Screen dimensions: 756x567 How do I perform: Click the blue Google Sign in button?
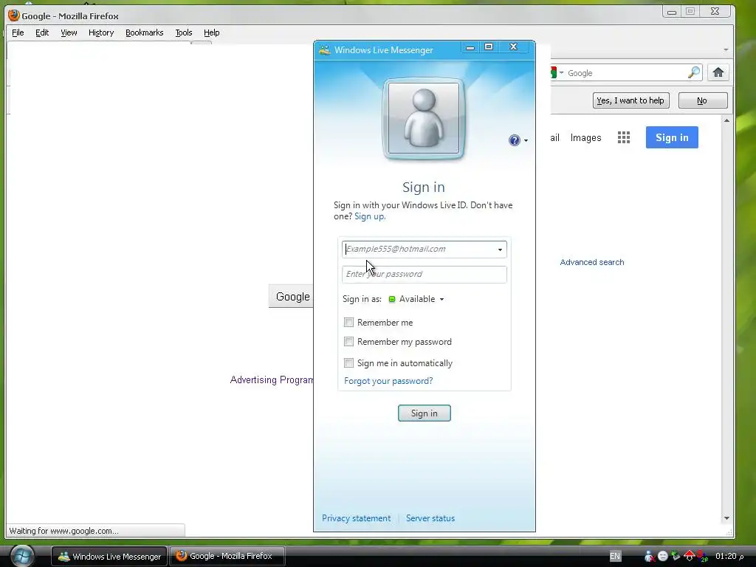pos(672,137)
